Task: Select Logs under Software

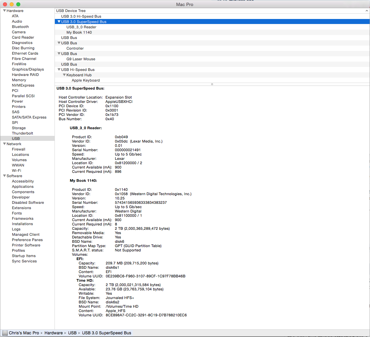Action: (x=16, y=229)
